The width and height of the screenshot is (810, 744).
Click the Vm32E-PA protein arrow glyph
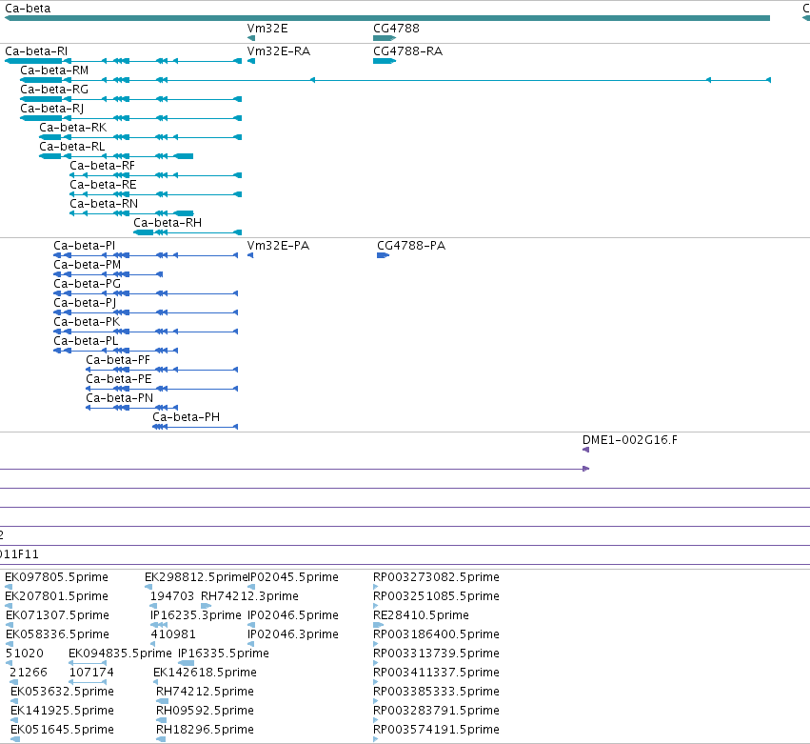[x=250, y=255]
